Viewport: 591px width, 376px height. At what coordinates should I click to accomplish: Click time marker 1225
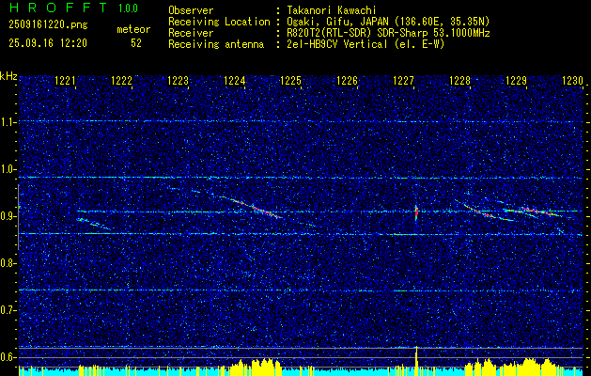click(291, 80)
